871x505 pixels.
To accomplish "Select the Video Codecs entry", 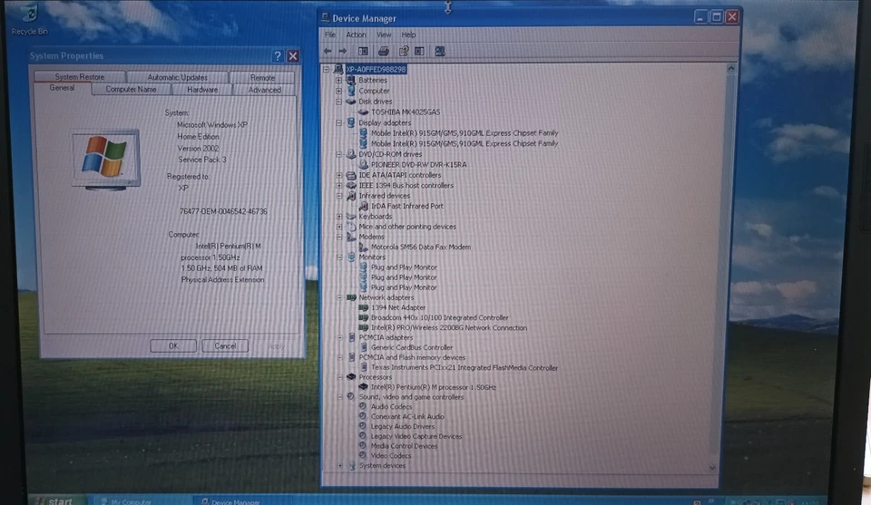I will (x=390, y=456).
